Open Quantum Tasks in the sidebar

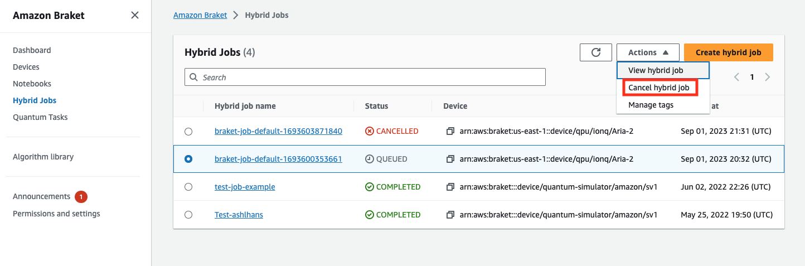[40, 117]
